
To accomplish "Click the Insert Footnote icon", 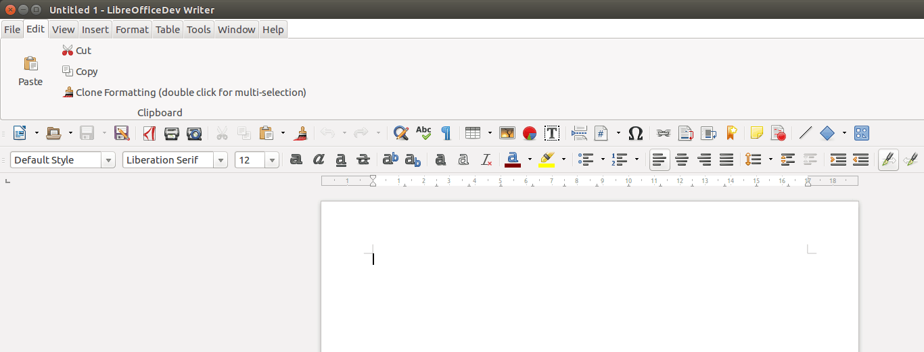I will [686, 133].
